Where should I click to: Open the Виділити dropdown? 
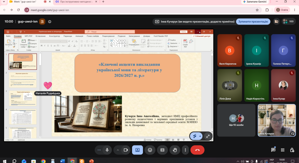click(173, 46)
